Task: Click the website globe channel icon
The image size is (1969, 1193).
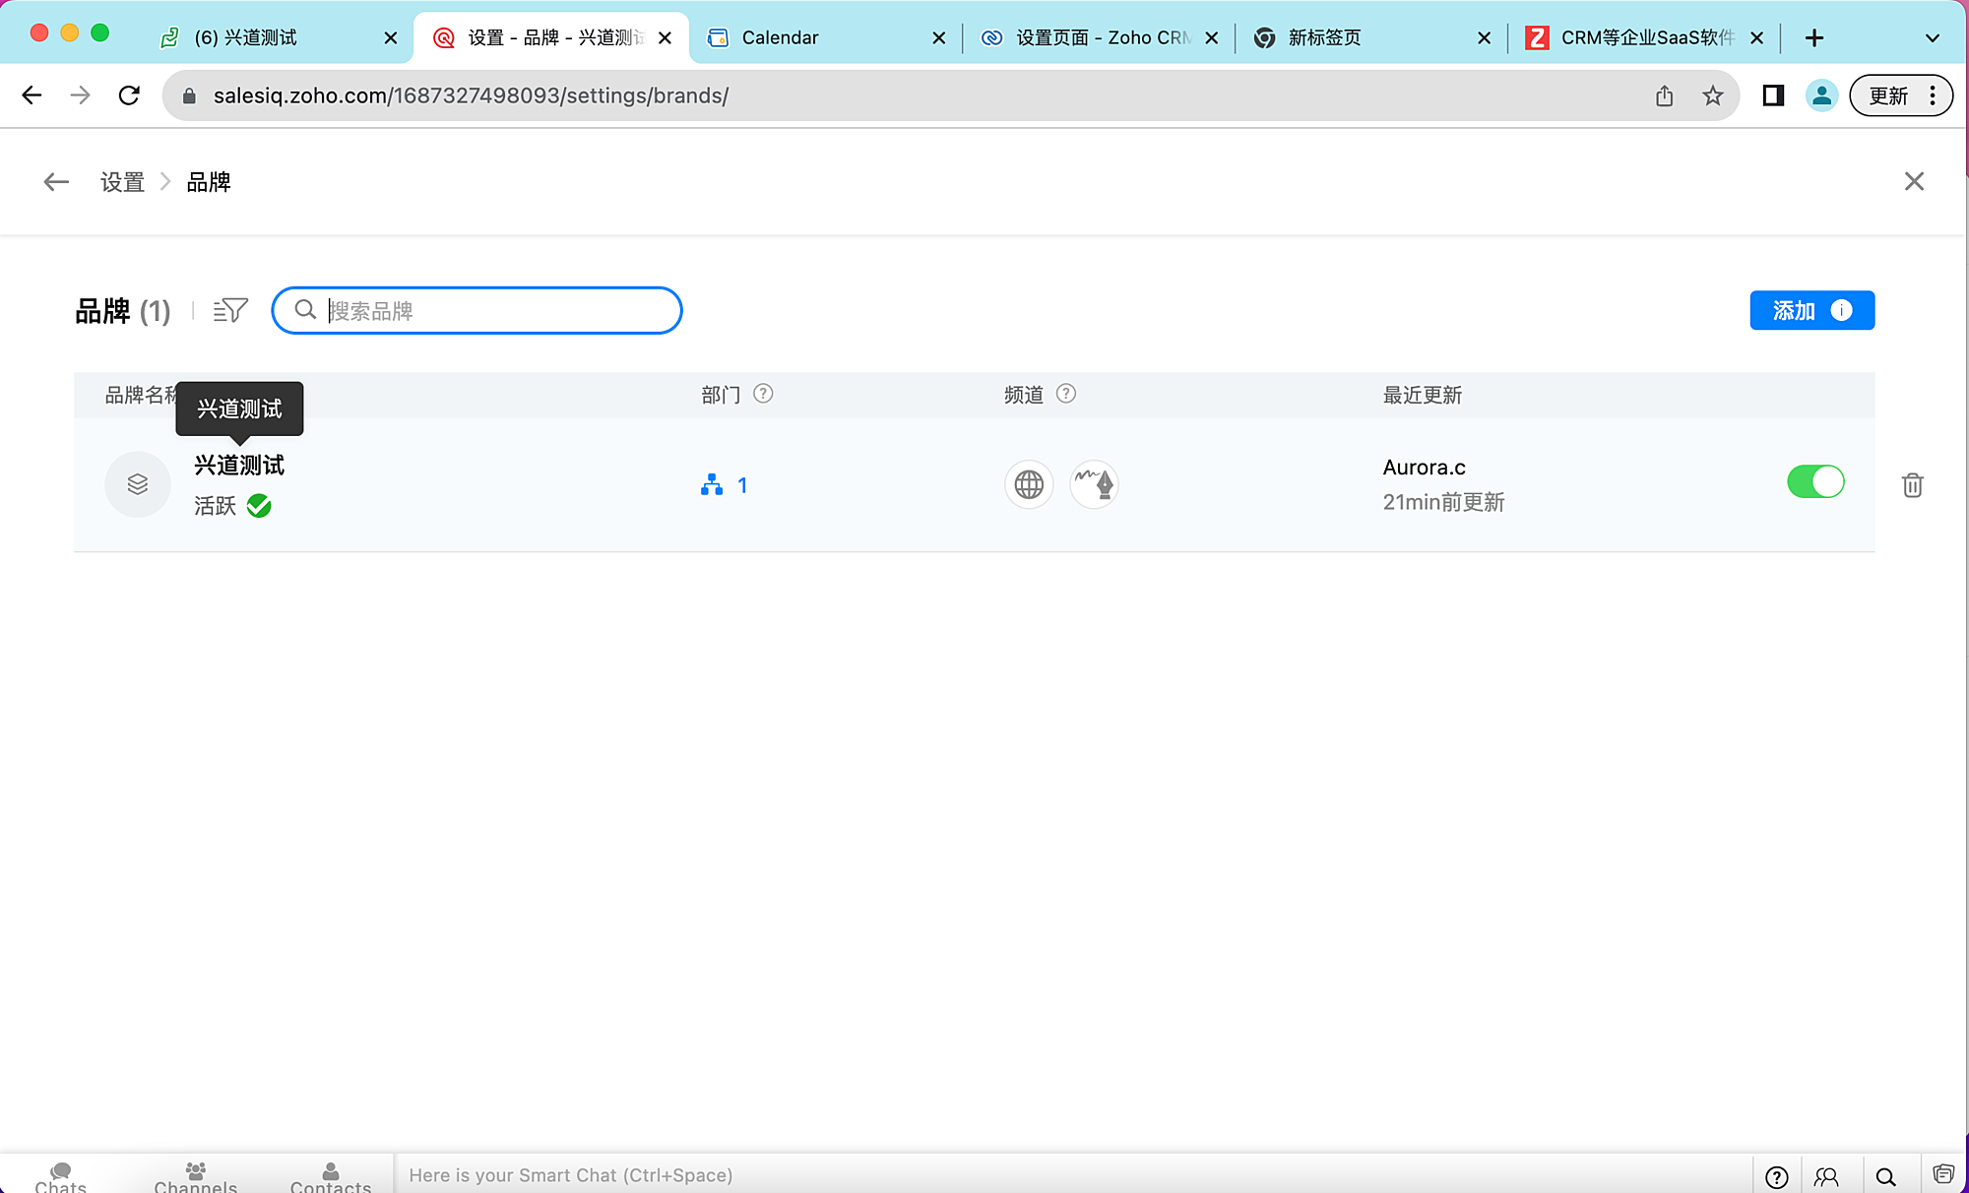Action: click(x=1029, y=484)
